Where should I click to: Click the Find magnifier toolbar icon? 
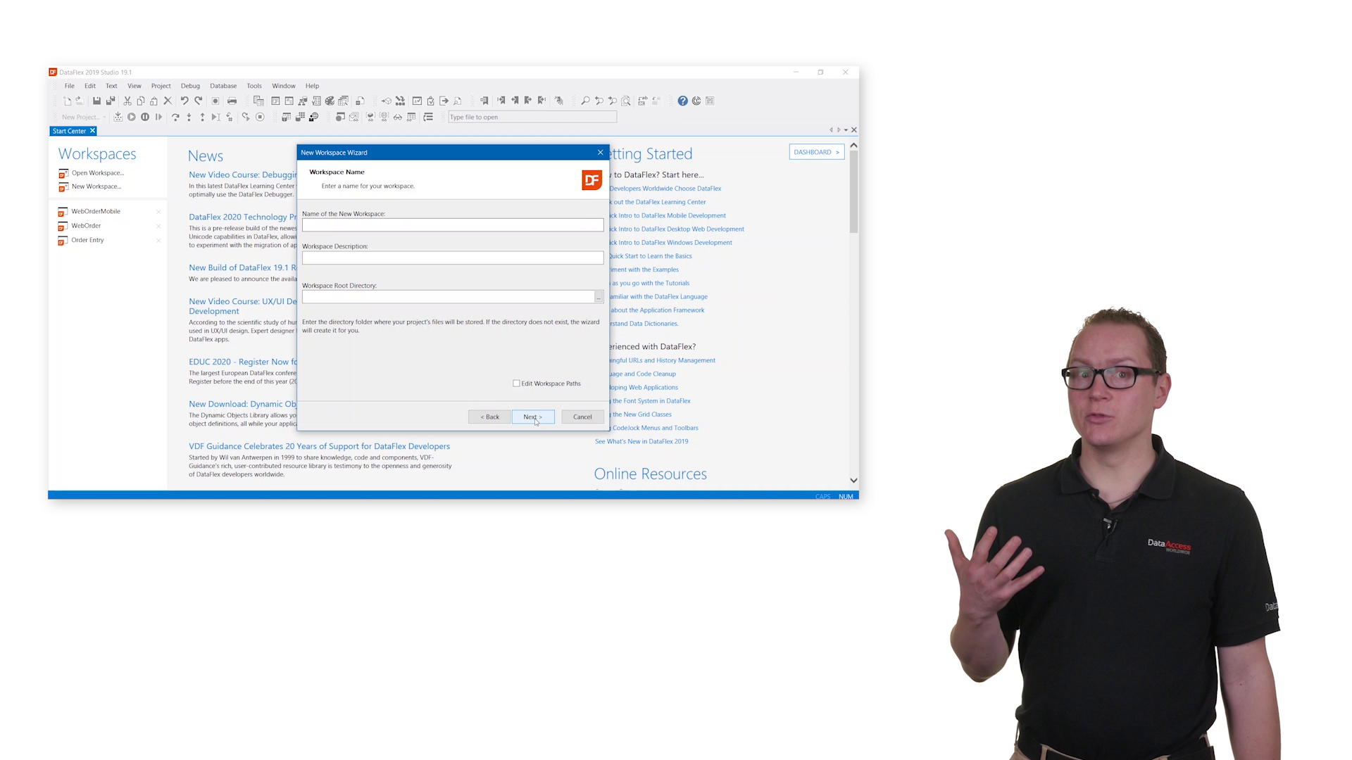coord(585,101)
